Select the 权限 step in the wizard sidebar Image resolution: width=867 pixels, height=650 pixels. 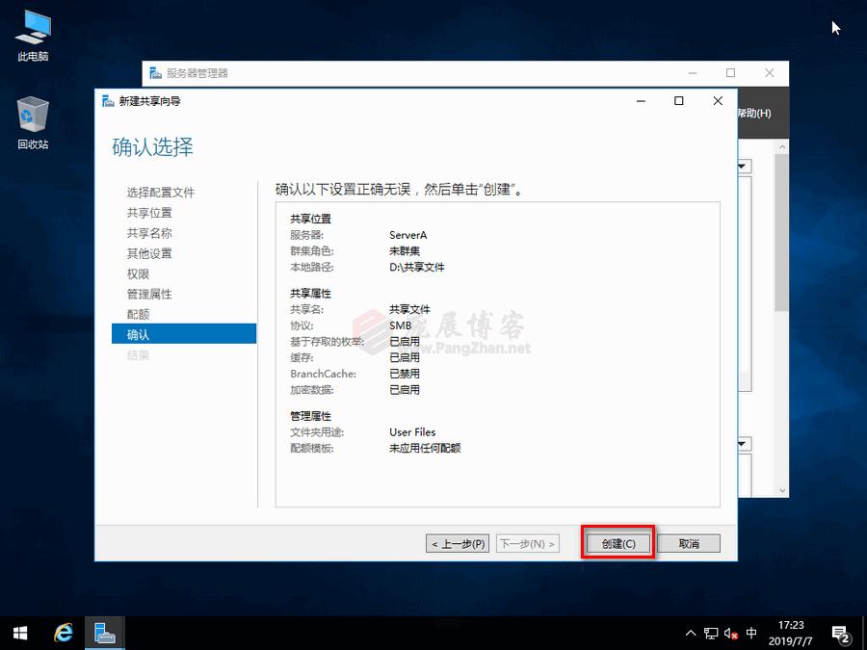pos(140,273)
